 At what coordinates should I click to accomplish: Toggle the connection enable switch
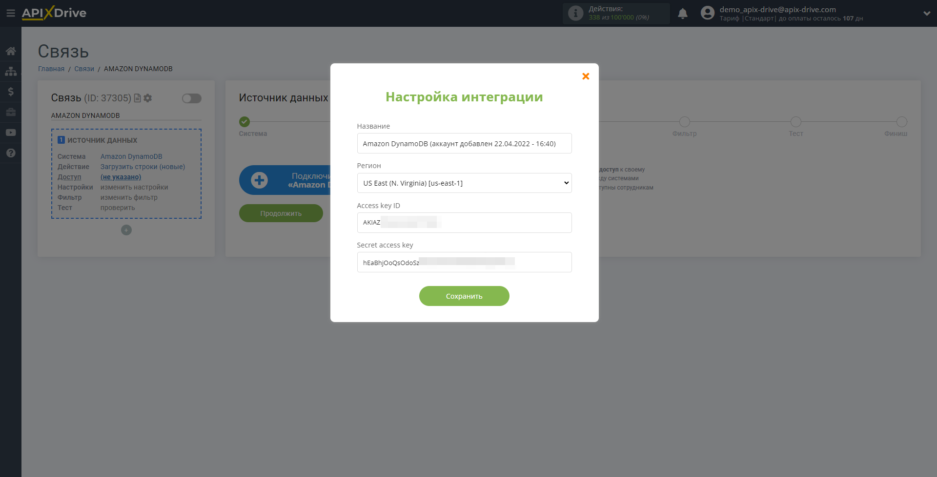192,98
